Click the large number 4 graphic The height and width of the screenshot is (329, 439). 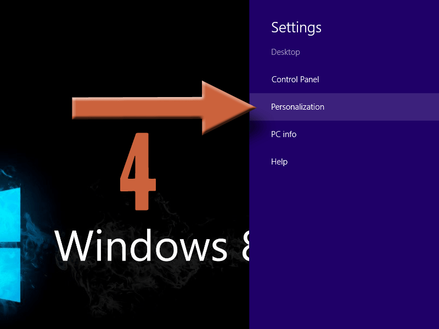tap(138, 170)
